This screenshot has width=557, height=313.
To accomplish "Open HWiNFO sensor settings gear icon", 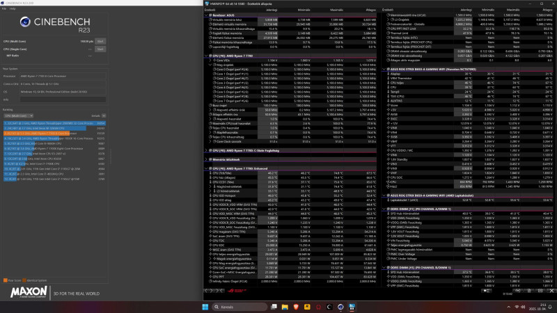I will (540, 291).
